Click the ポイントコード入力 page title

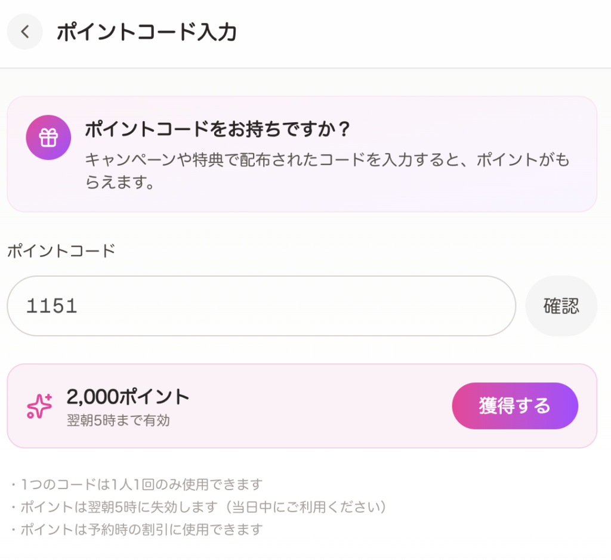click(x=147, y=32)
